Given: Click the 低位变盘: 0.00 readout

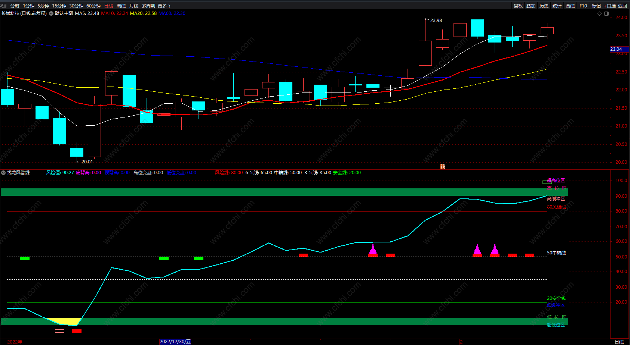Looking at the screenshot, I should click(x=181, y=173).
